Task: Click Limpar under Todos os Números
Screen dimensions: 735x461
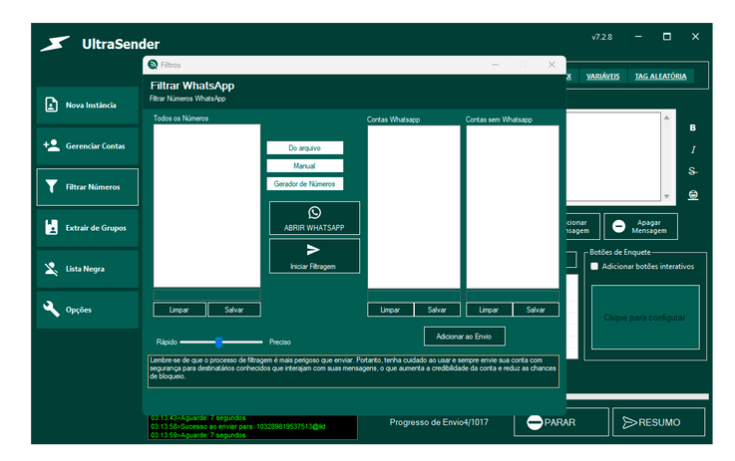Action: [180, 310]
